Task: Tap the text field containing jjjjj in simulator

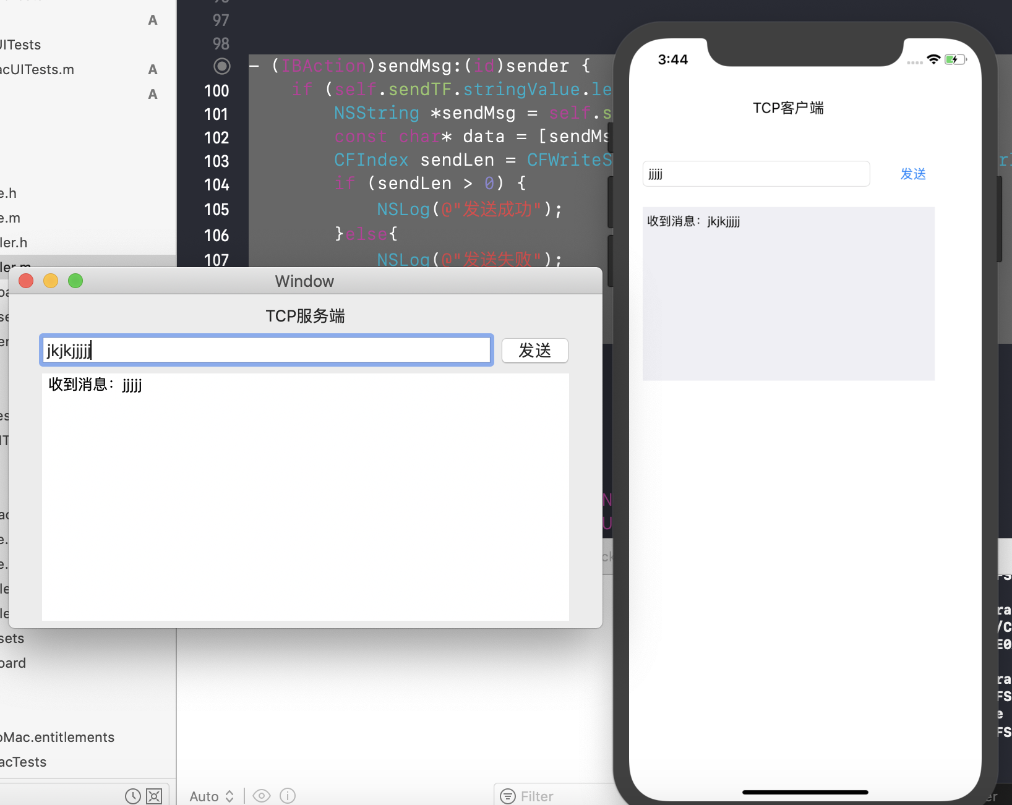Action: pyautogui.click(x=756, y=174)
